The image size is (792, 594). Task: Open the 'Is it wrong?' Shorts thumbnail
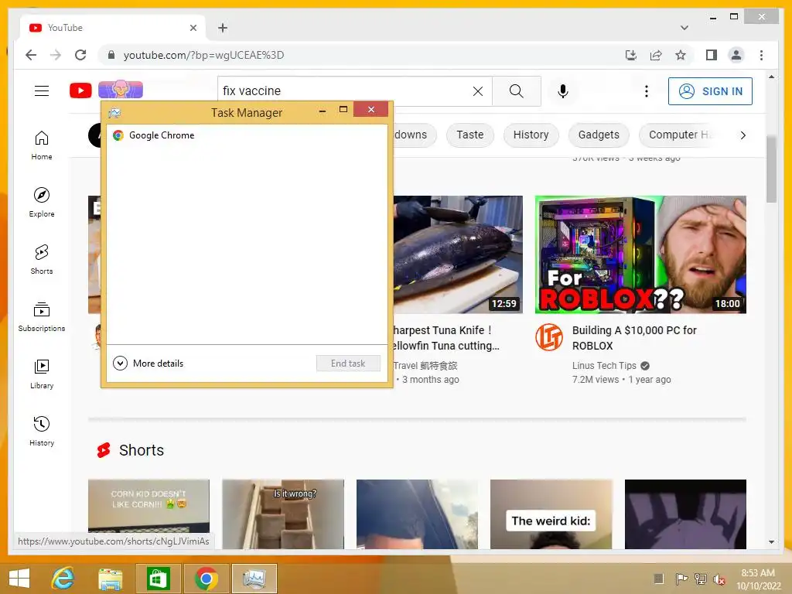(283, 514)
